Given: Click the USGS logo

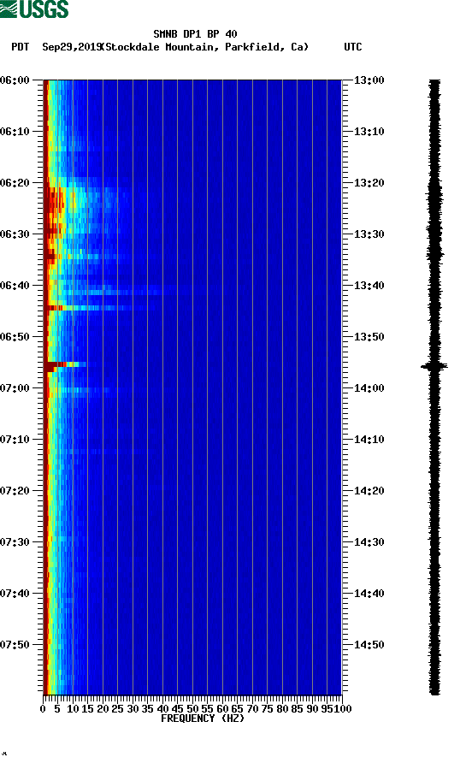Looking at the screenshot, I should point(34,9).
